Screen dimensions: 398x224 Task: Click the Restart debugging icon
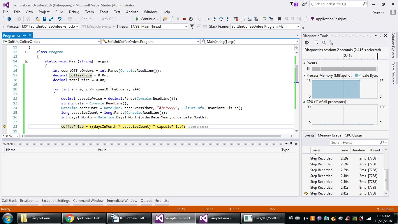point(191,19)
